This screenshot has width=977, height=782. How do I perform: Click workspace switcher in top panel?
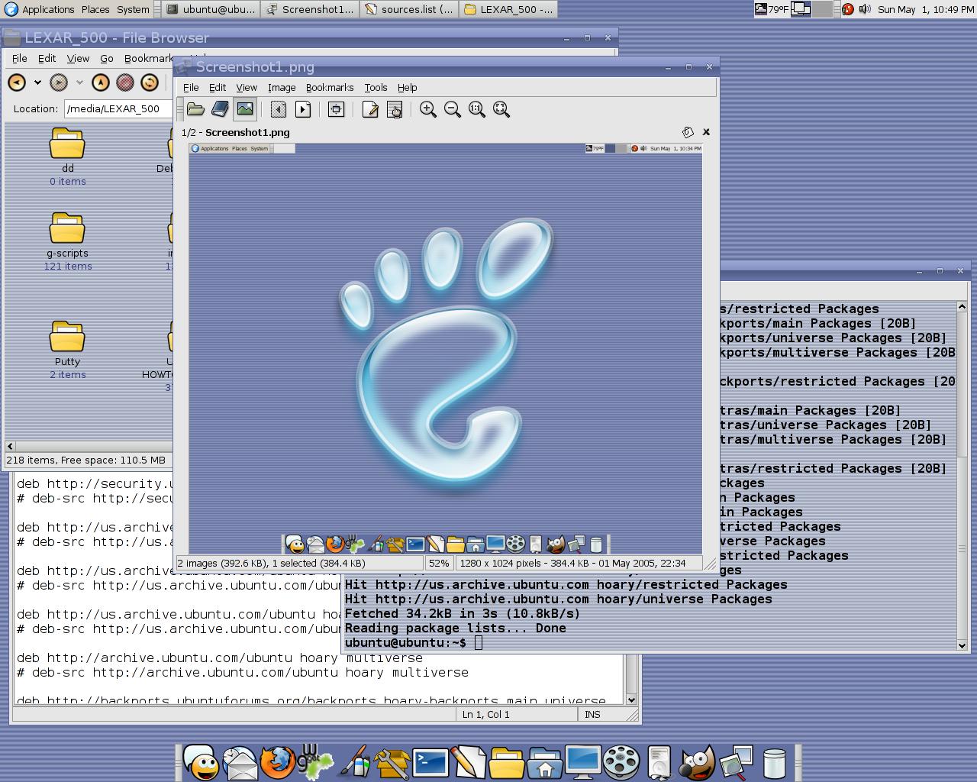click(x=811, y=9)
